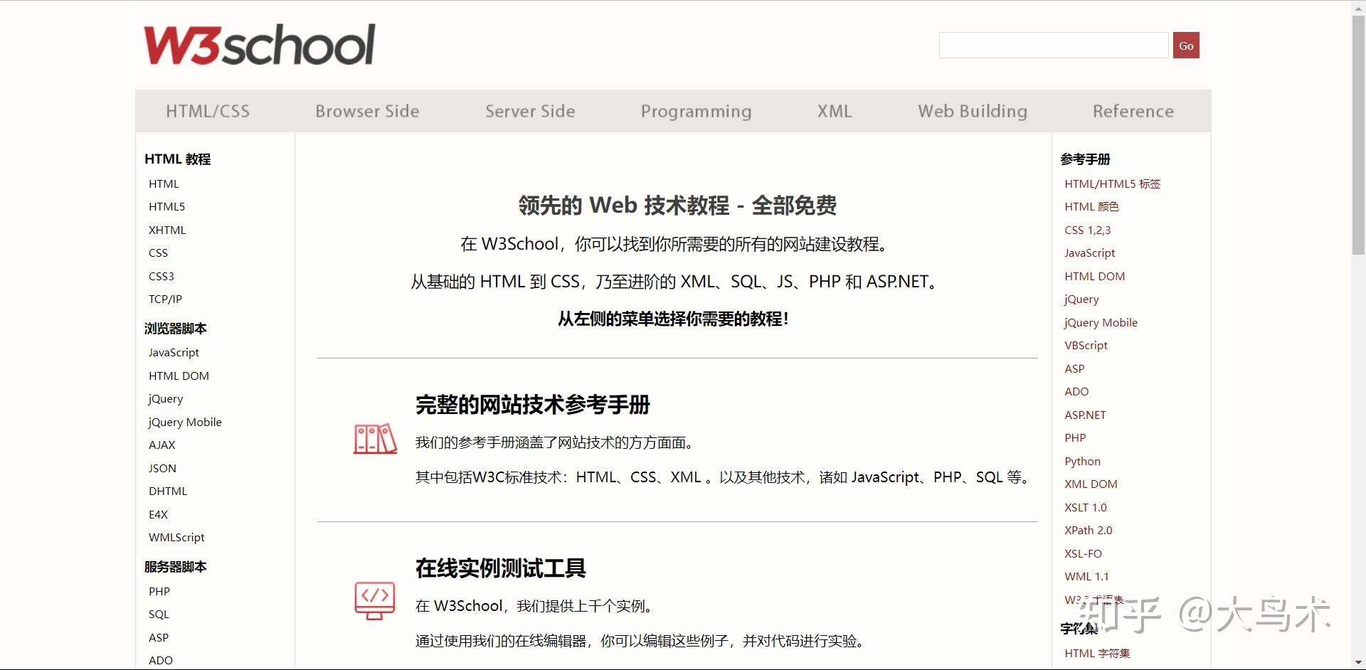Click the 浏览器脚本 section heading
This screenshot has width=1366, height=670.
pyautogui.click(x=175, y=328)
